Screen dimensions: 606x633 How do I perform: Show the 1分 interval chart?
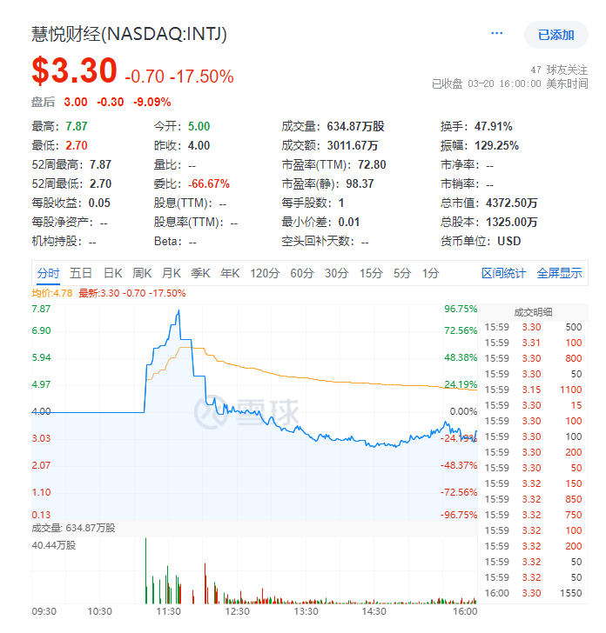coord(430,273)
